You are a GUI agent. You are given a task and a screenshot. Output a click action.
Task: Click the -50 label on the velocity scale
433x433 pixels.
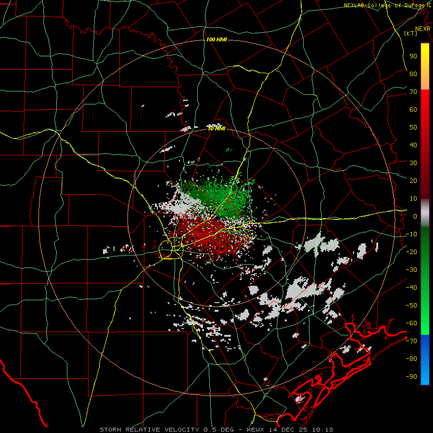411,306
